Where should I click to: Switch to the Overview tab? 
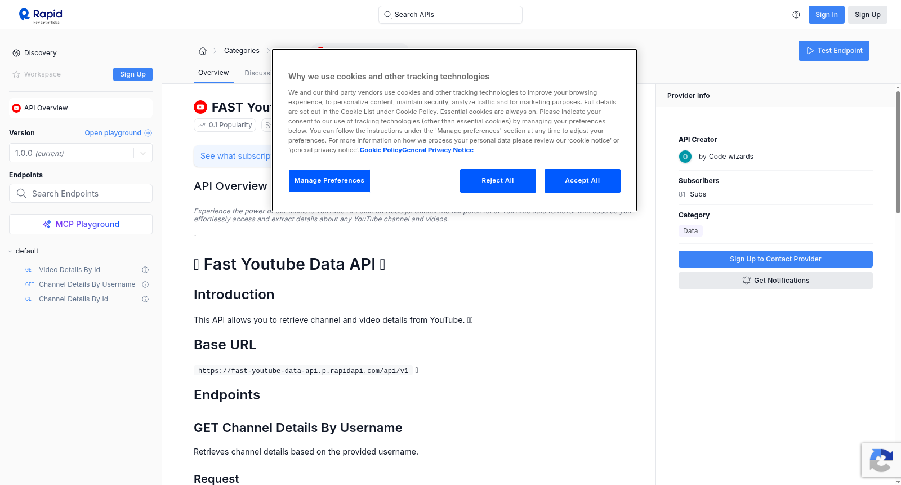(213, 73)
